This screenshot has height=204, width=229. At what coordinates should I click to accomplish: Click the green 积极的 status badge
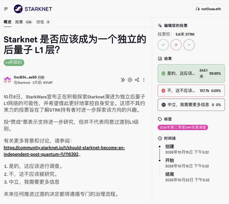[x=14, y=62]
